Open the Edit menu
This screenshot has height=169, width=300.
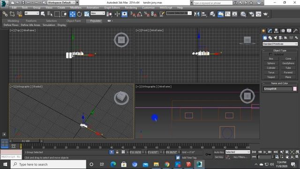point(14,8)
